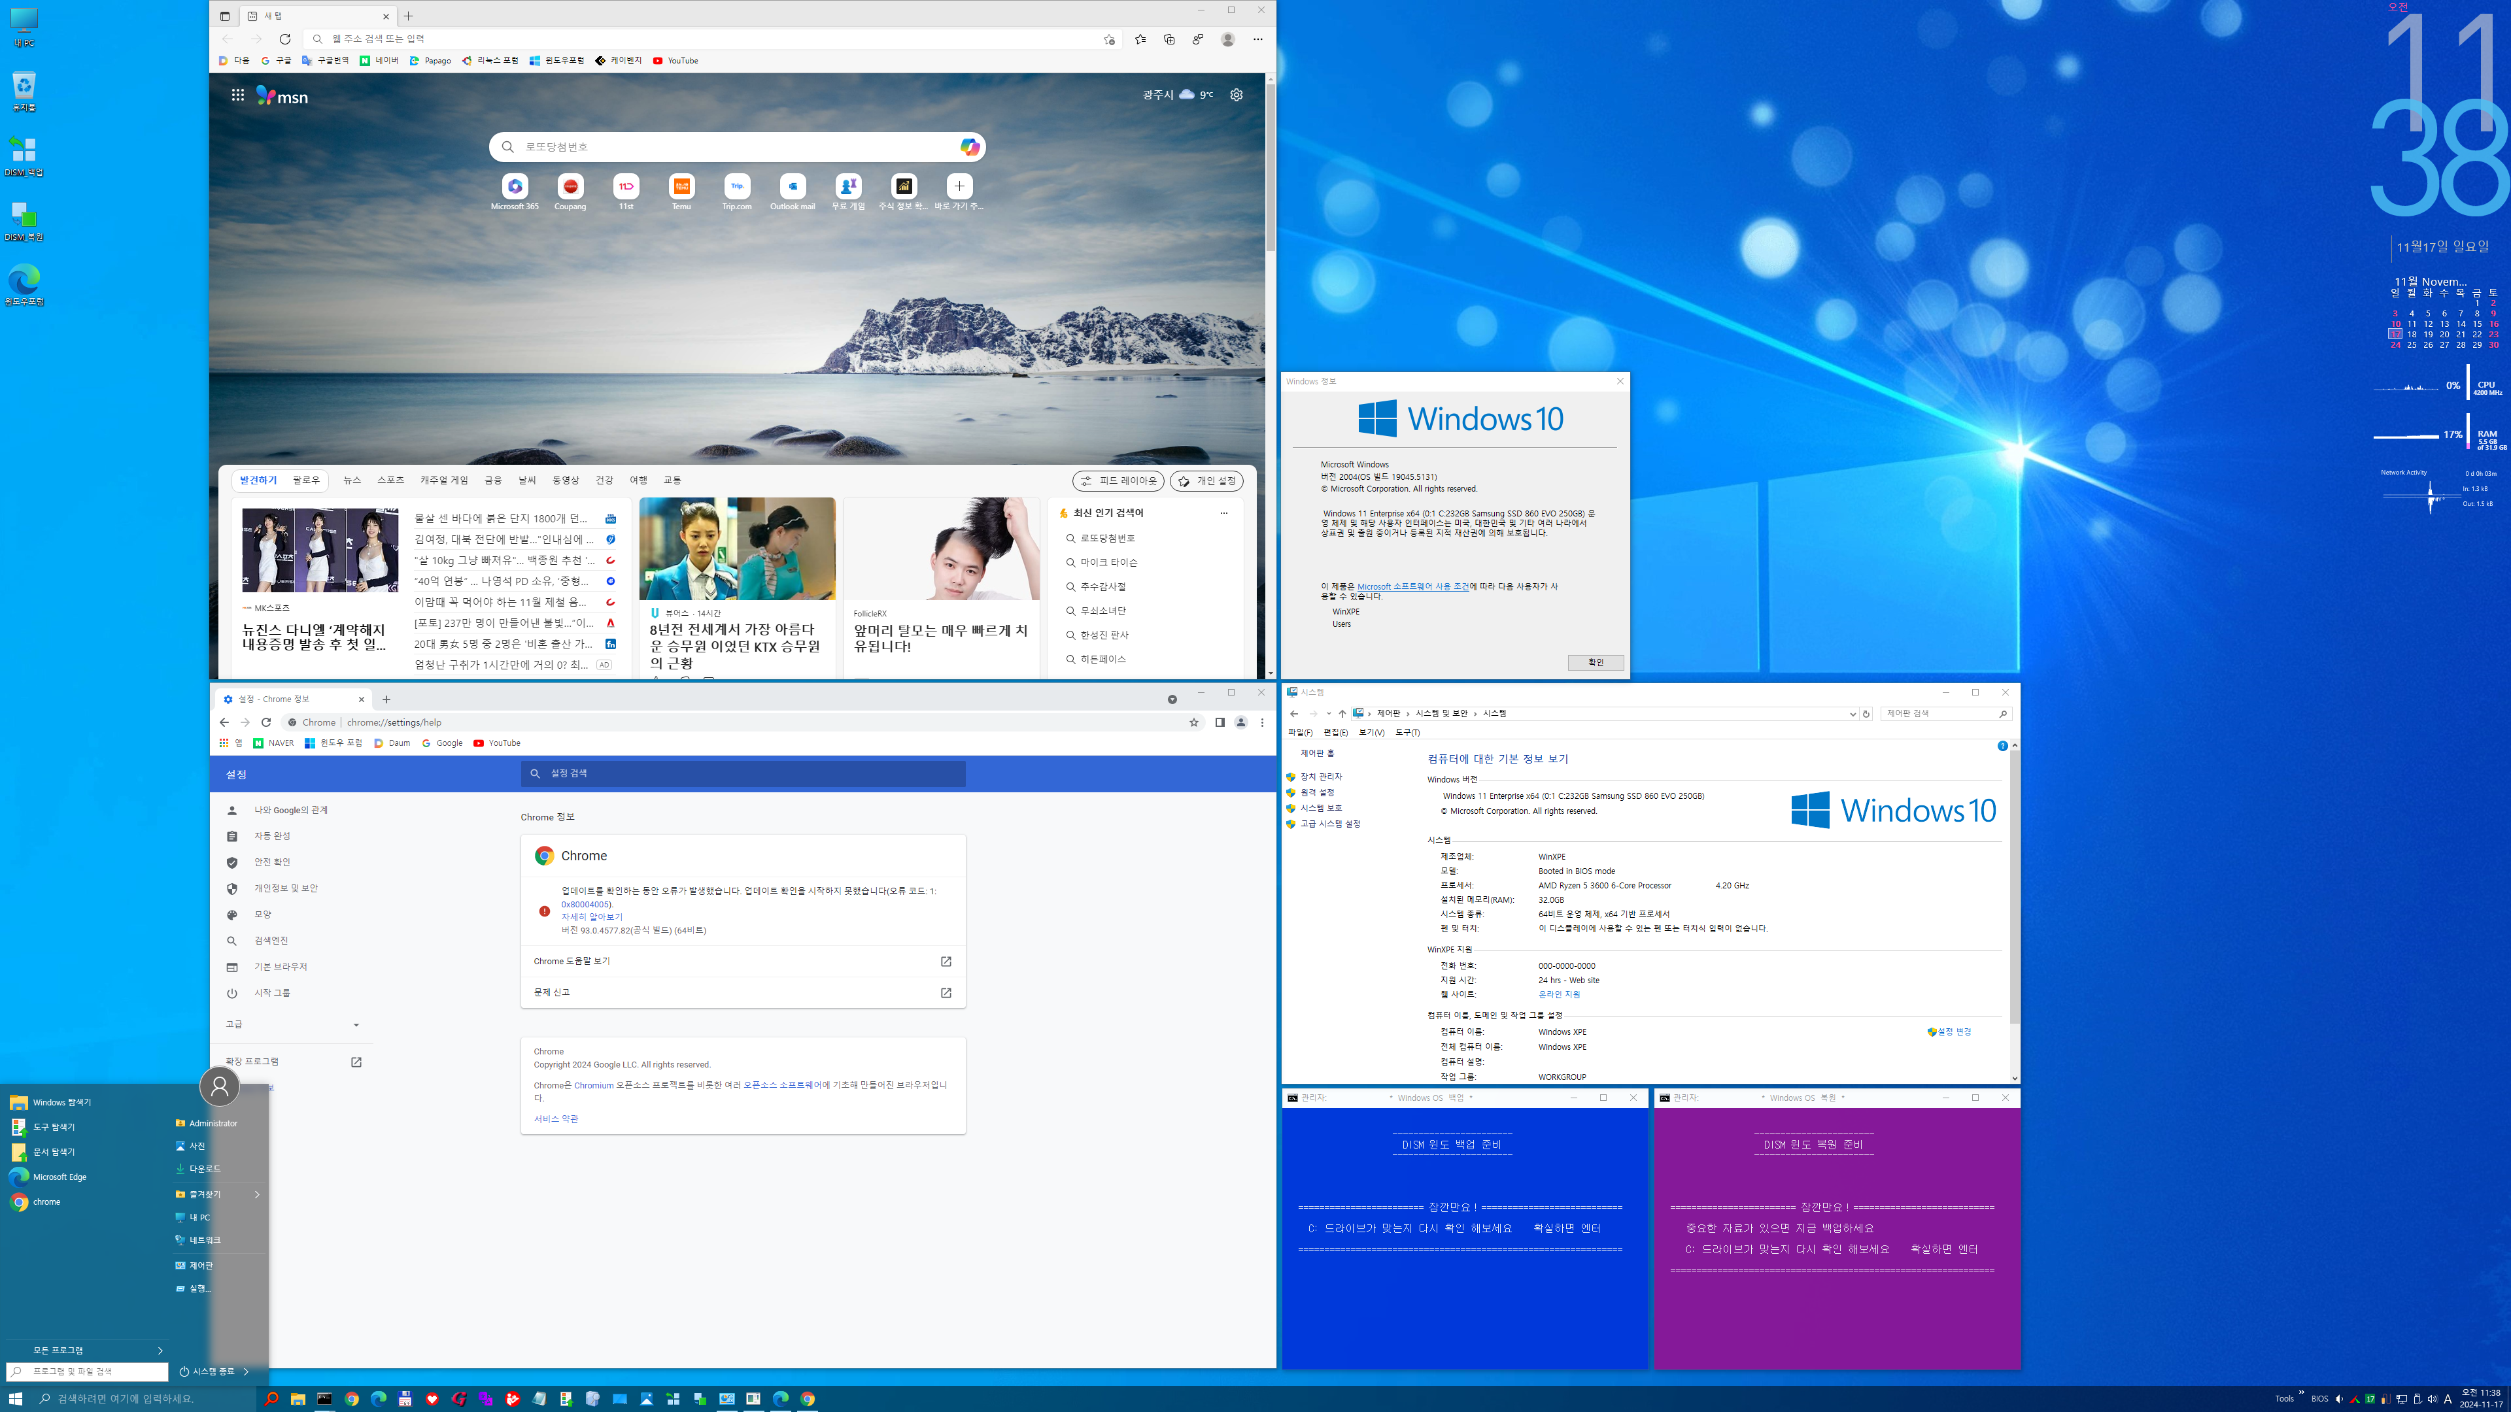Click System window vertical scrollbar

tap(2014, 887)
